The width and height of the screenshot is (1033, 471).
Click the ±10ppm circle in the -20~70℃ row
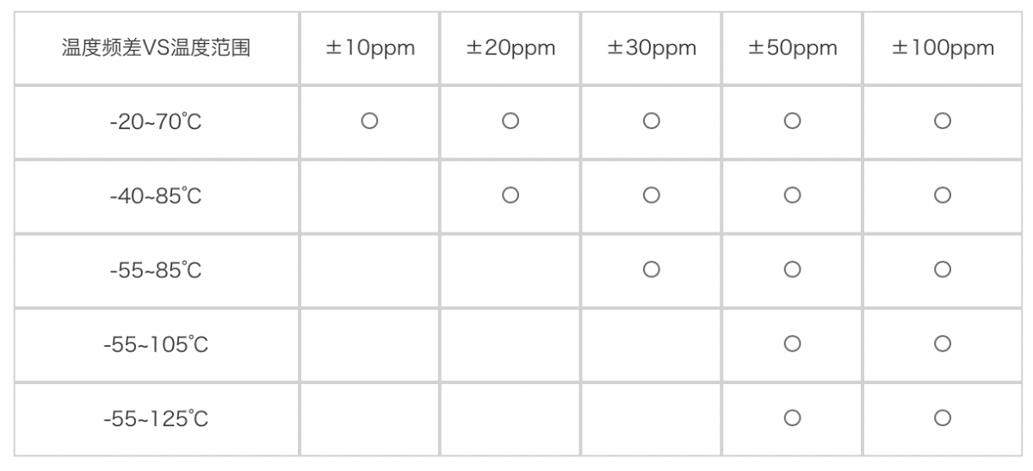click(369, 121)
